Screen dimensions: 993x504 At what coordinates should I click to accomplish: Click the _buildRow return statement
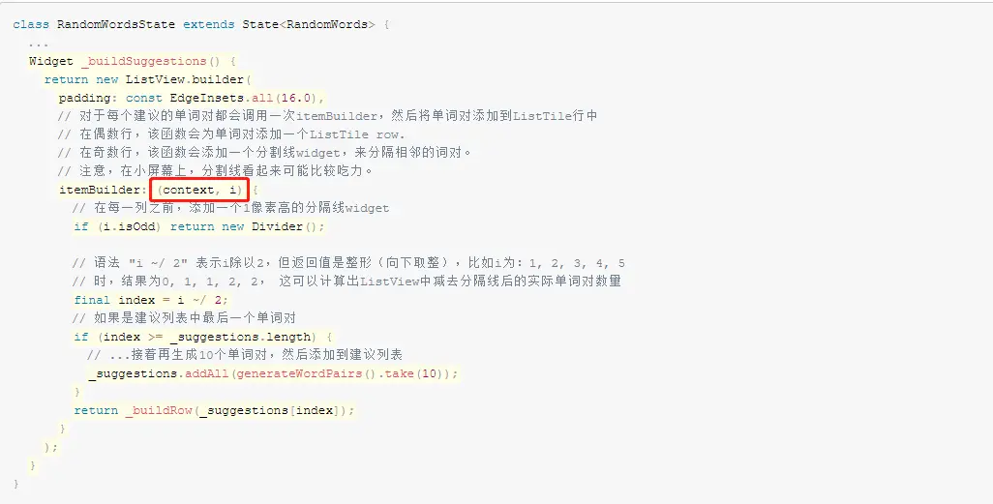pyautogui.click(x=214, y=409)
